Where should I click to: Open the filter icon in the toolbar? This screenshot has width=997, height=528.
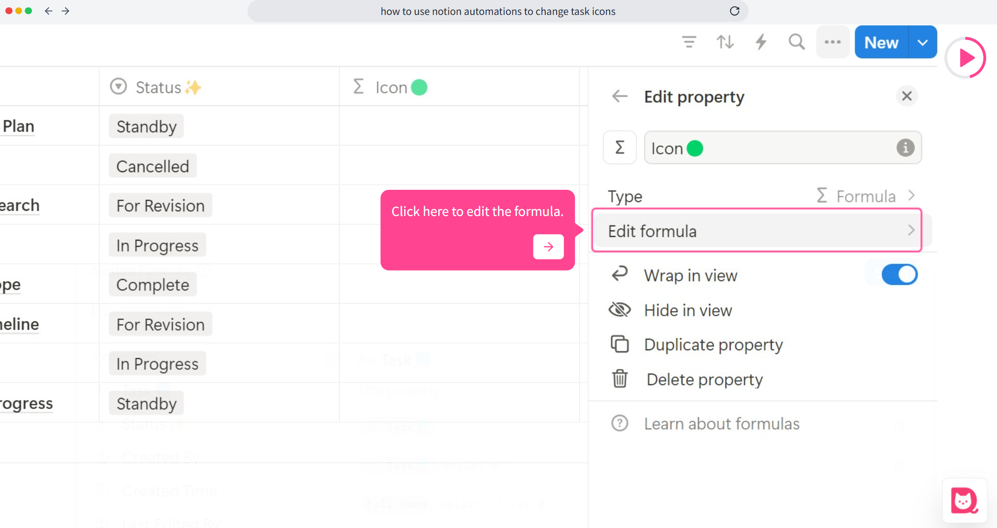(x=689, y=42)
